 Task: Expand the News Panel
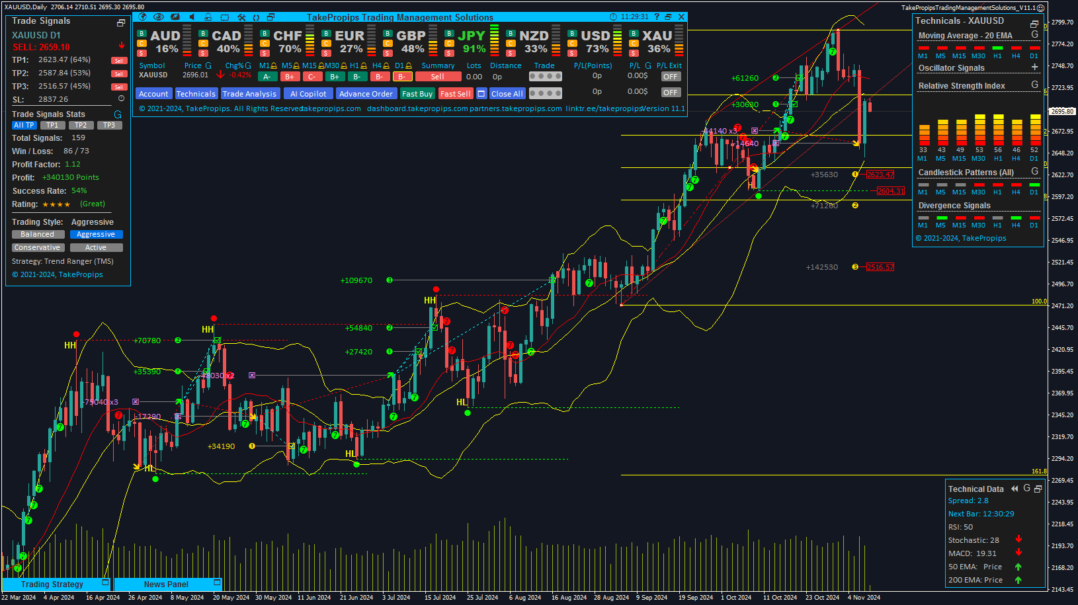[216, 583]
